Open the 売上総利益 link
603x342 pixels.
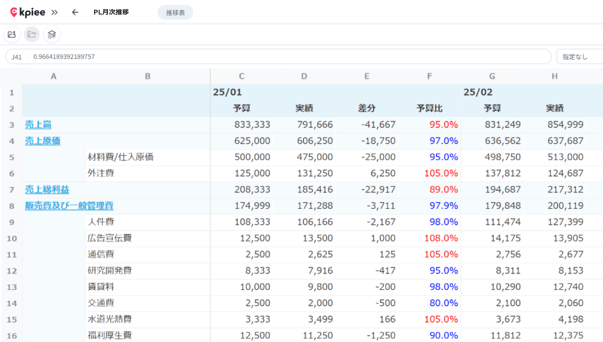point(47,189)
